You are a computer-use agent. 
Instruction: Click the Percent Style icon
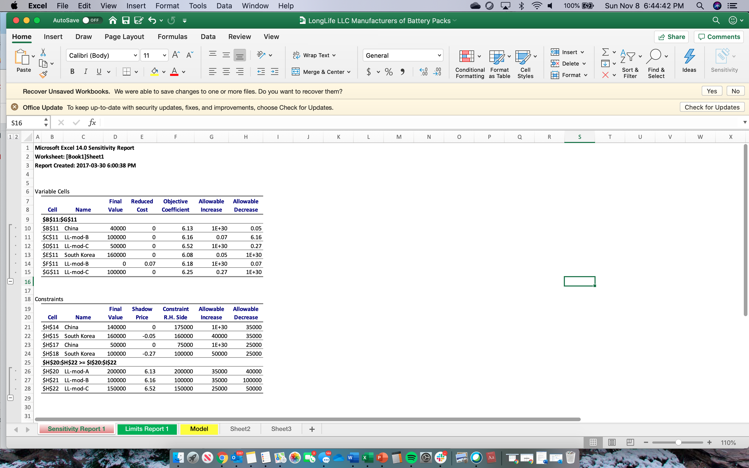389,72
